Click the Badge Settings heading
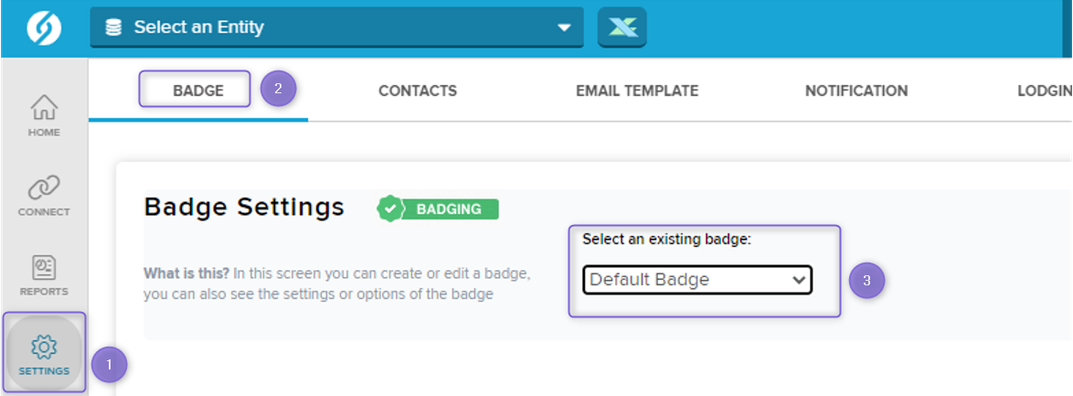The width and height of the screenshot is (1073, 396). click(x=244, y=207)
